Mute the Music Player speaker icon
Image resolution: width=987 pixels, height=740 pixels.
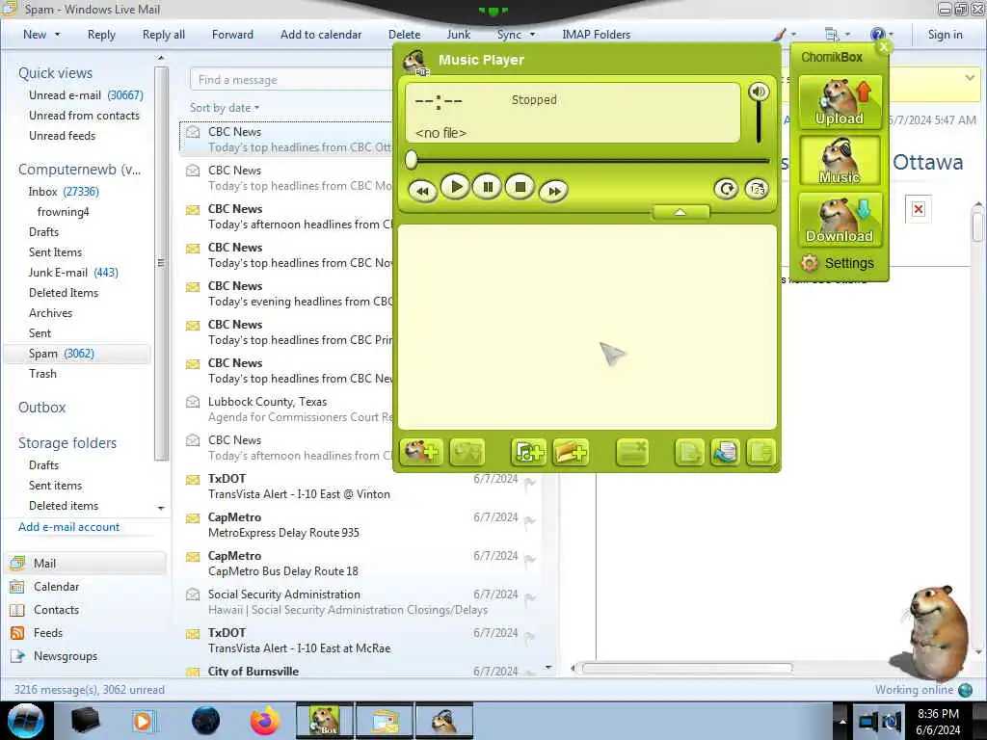[x=759, y=92]
